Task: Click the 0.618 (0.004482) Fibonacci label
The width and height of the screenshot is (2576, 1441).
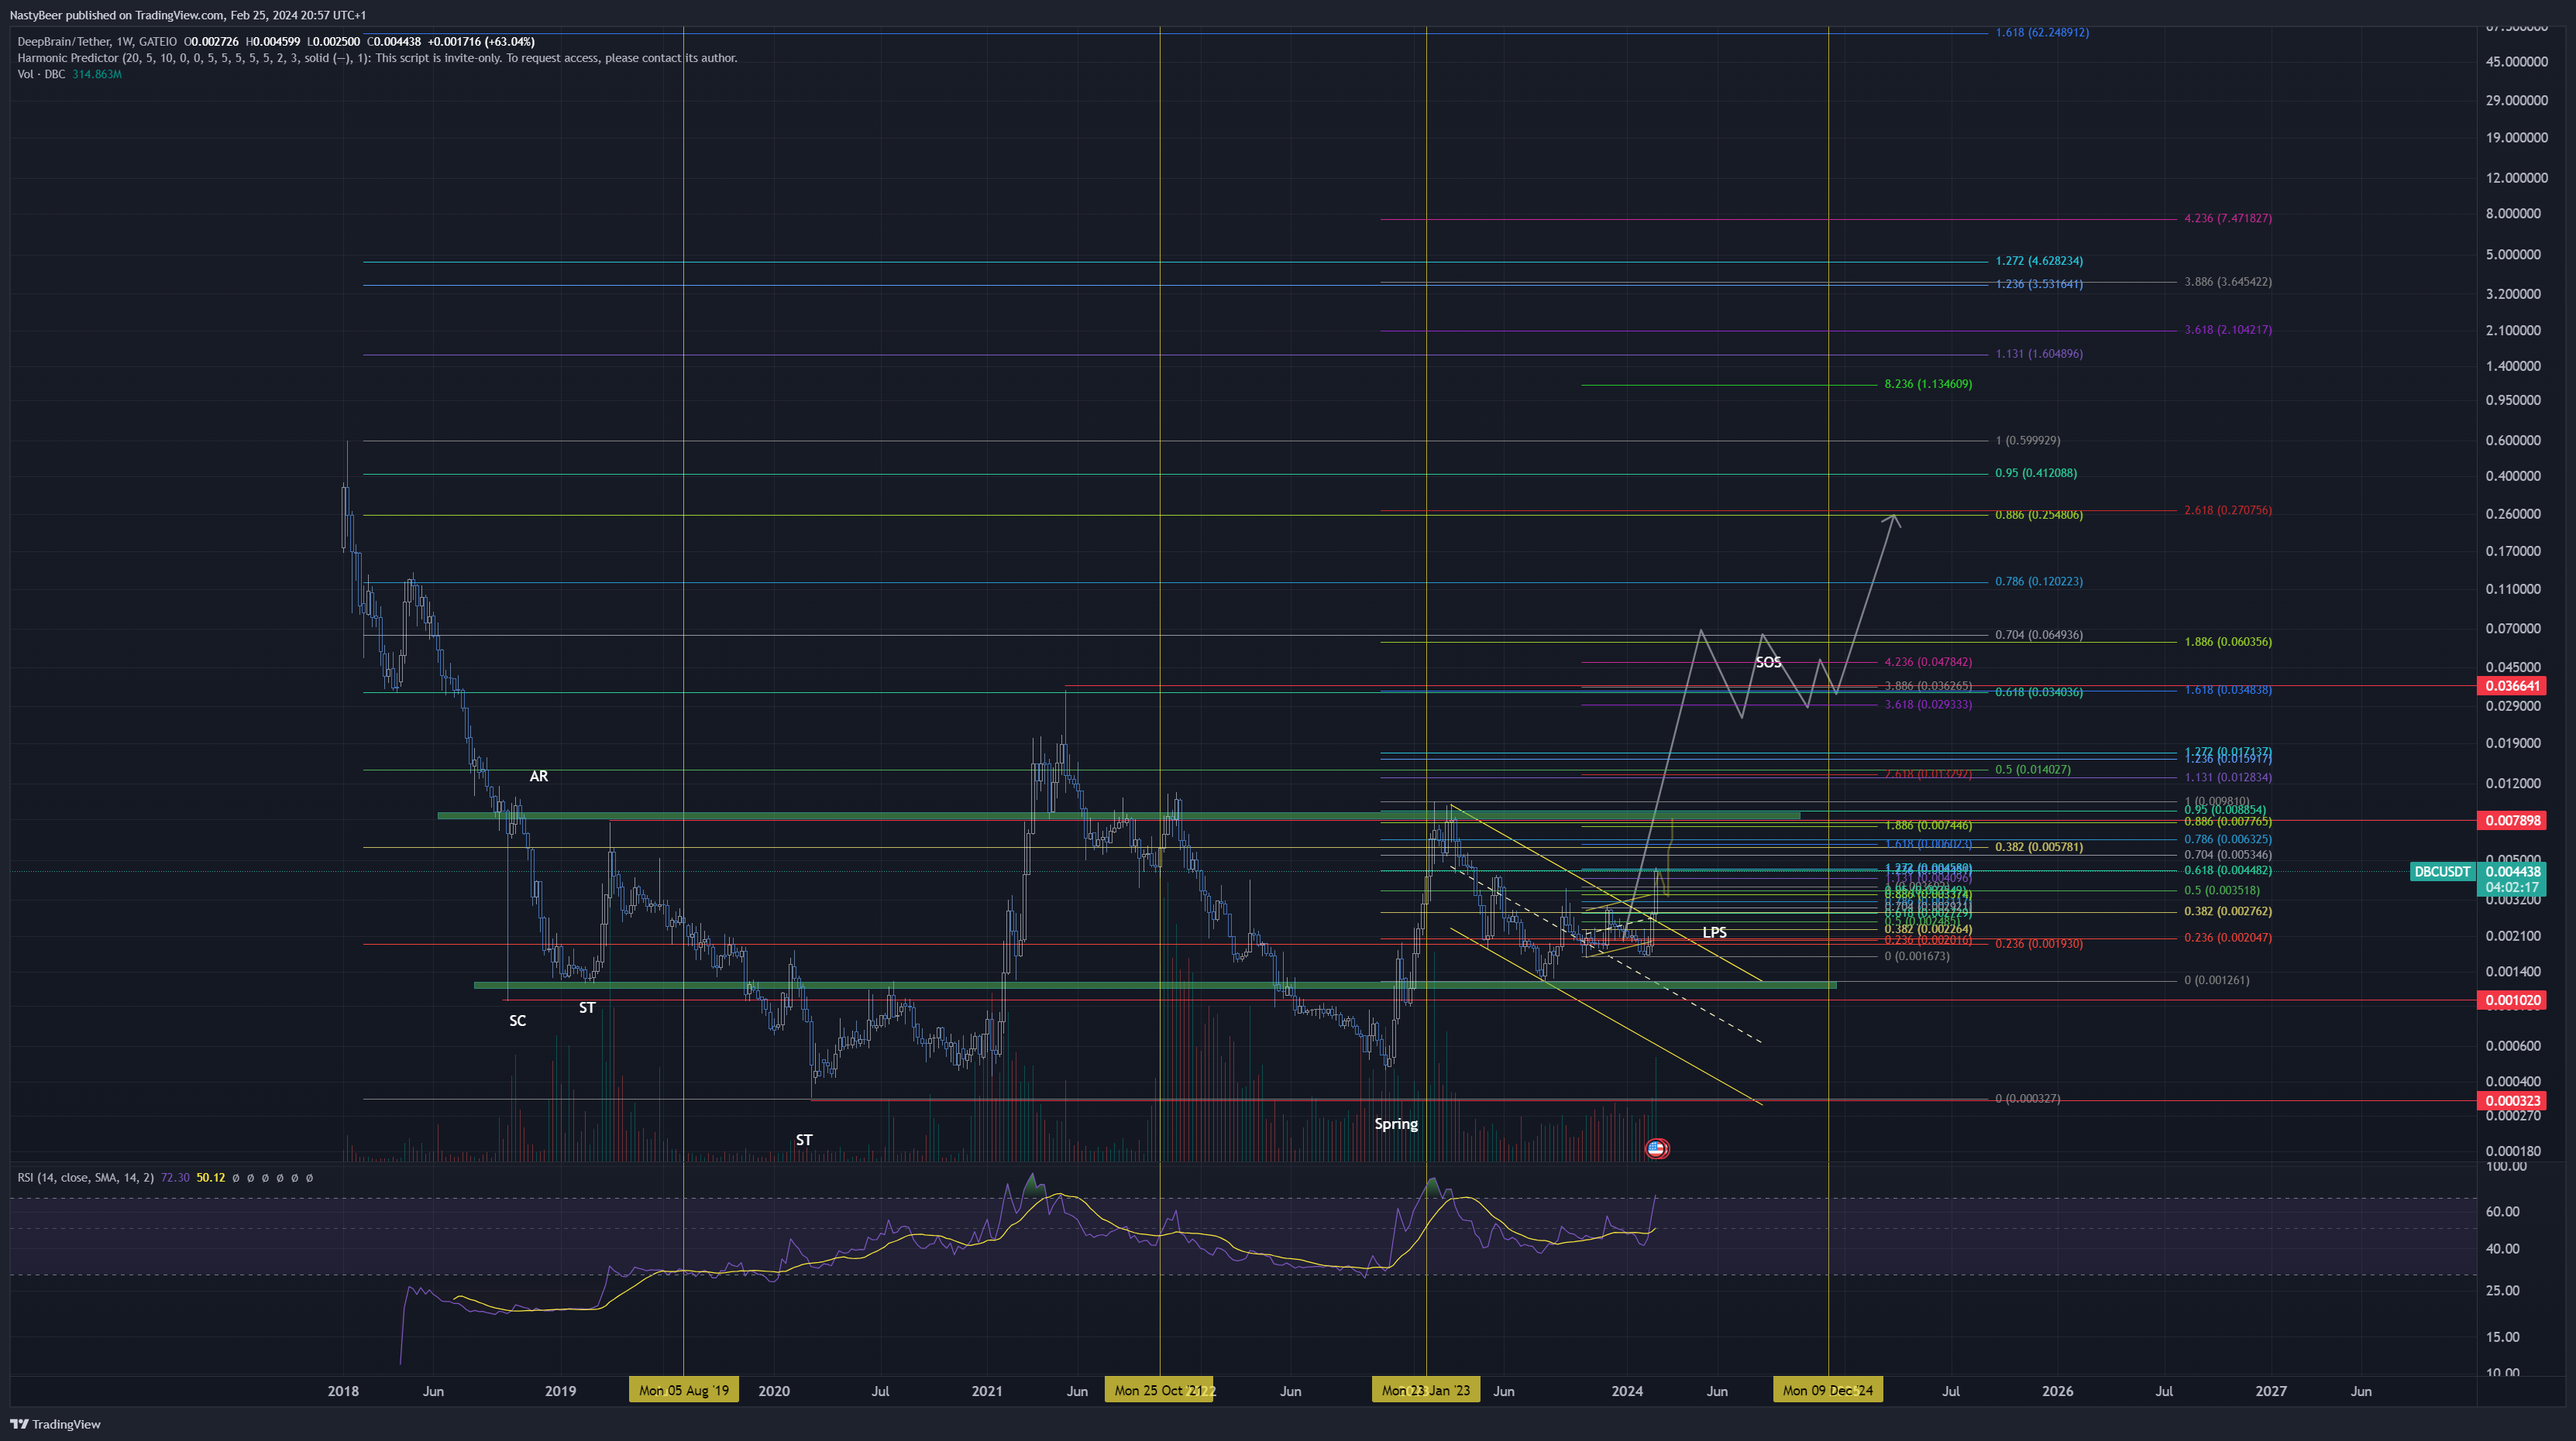Action: tap(2227, 871)
